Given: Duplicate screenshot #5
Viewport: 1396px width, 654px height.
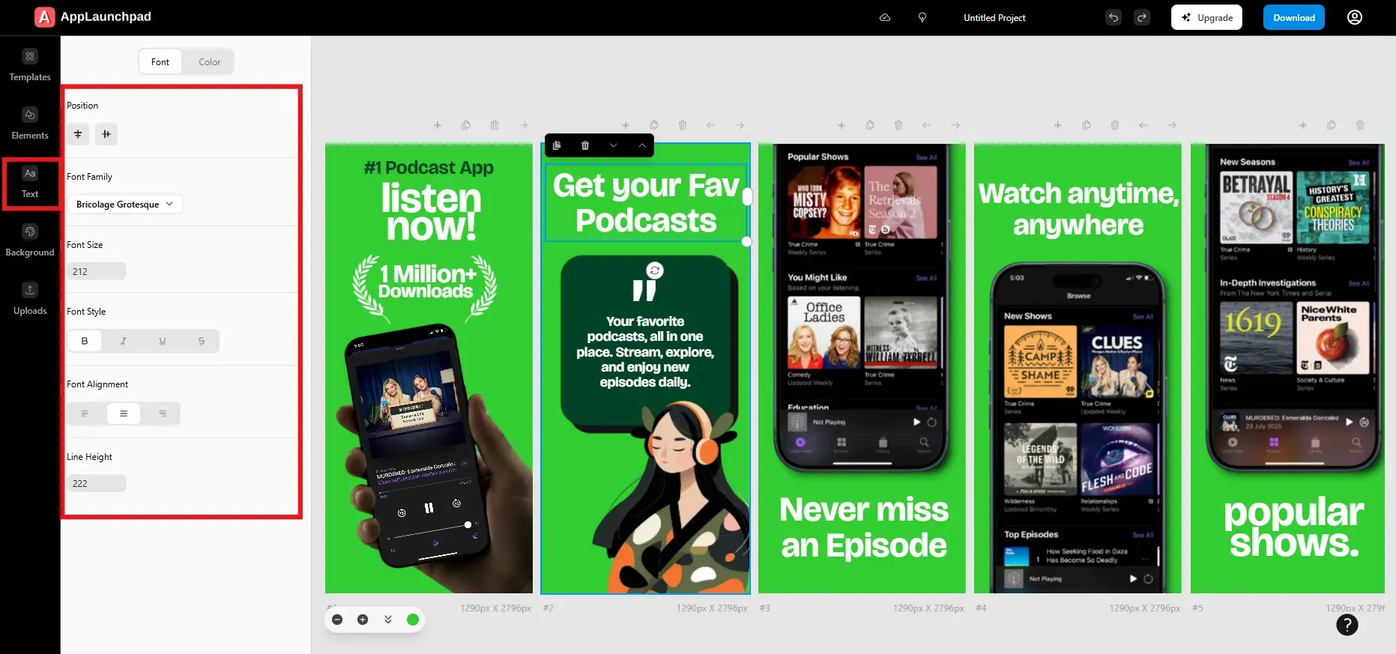Looking at the screenshot, I should [x=1332, y=125].
